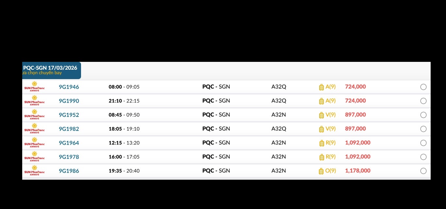The height and width of the screenshot is (209, 446).
Task: Choose the 9G1990 flight radio button
Action: pos(423,101)
